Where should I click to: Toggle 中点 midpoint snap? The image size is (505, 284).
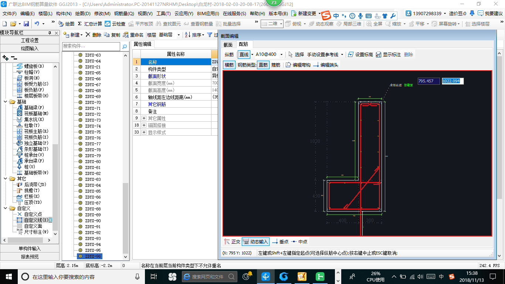pyautogui.click(x=299, y=241)
